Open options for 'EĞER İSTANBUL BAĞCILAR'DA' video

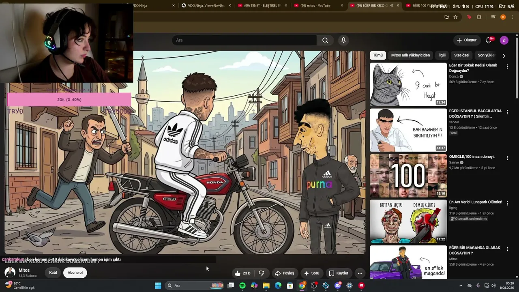point(507,112)
